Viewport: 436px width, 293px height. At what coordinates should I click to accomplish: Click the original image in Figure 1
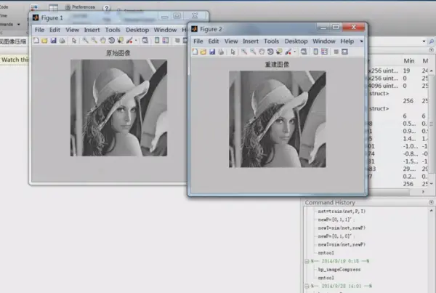click(118, 108)
